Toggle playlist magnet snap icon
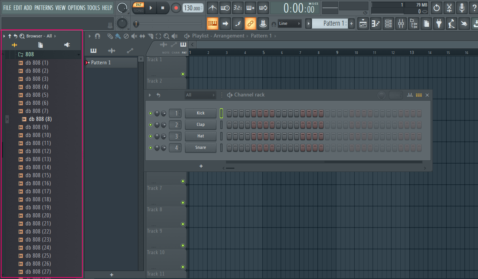 click(x=98, y=36)
